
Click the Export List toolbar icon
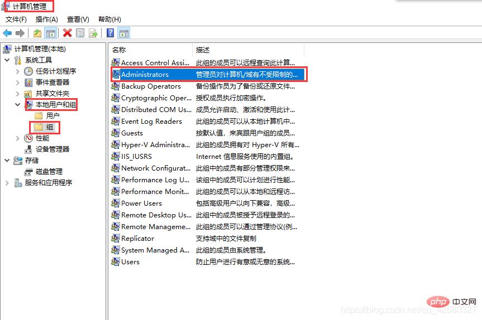pos(93,33)
